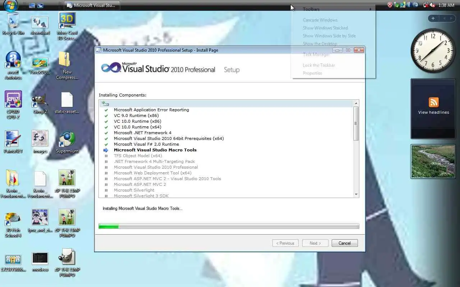Select the 3D Fish School 4 shortcut

click(13, 224)
